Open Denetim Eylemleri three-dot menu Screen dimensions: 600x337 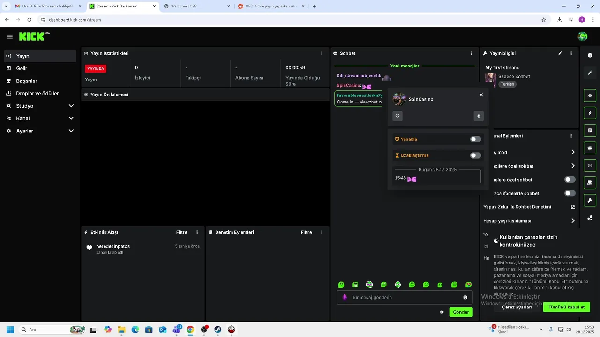click(322, 232)
